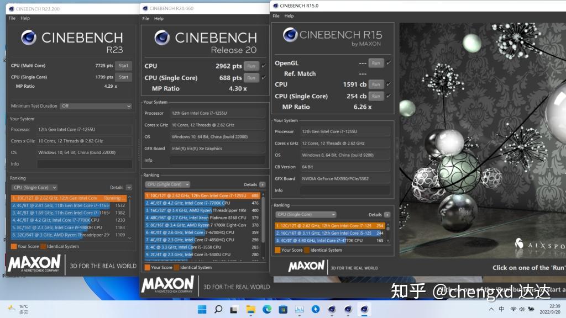Run the CPU benchmark in Cinebench R15
Screen dimensions: 566x318
coord(376,84)
